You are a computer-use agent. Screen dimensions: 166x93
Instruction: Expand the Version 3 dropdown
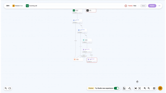(x=22, y=6)
